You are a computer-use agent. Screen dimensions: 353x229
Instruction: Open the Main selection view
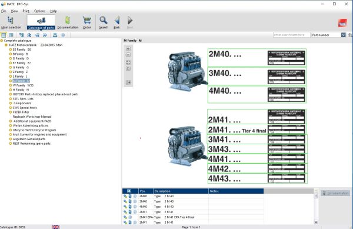click(11, 22)
